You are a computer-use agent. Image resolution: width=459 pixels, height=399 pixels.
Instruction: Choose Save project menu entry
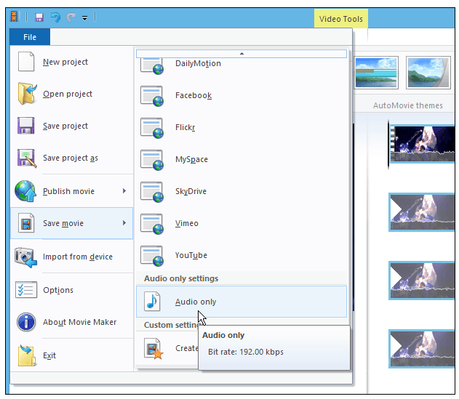click(x=72, y=126)
